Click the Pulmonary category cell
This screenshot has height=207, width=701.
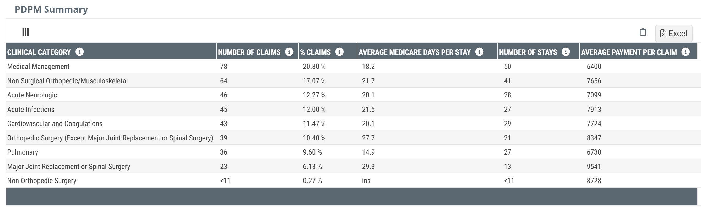[x=23, y=152]
